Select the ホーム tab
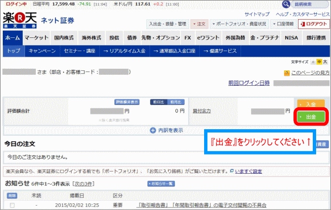Image resolution: width=331 pixels, height=210 pixels. 13,38
